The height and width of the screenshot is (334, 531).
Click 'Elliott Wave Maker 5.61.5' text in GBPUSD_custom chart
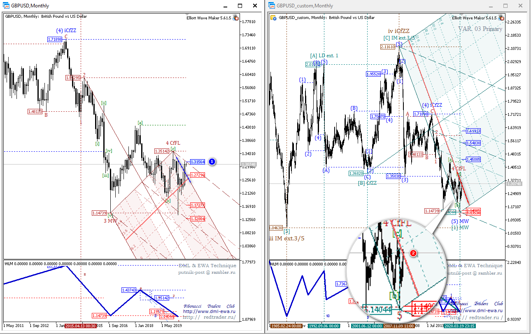tap(474, 18)
